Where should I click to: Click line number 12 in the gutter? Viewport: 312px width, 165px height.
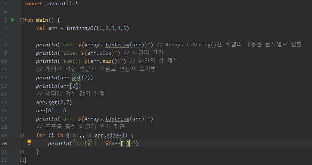[x=4, y=78]
